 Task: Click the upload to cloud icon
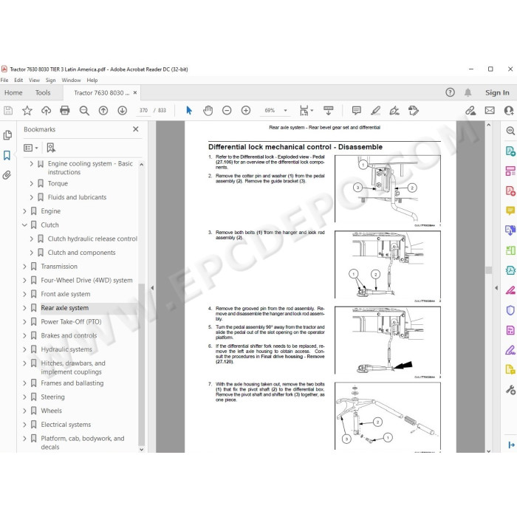(x=46, y=111)
